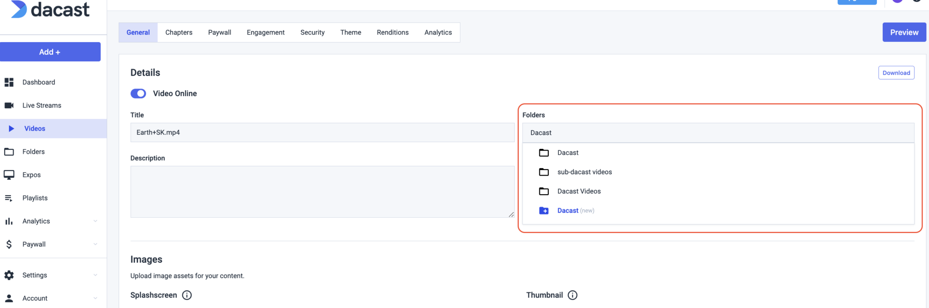Image resolution: width=929 pixels, height=308 pixels.
Task: Toggle the Video Online switch
Action: pos(138,93)
